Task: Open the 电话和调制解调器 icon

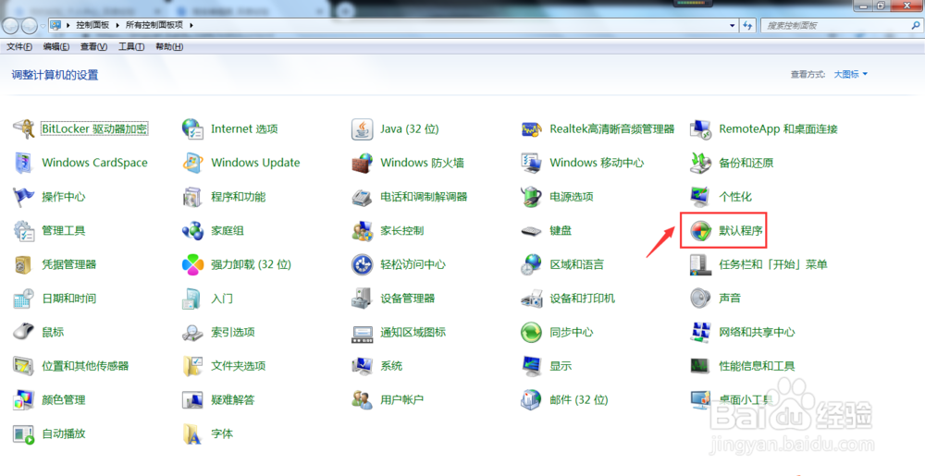Action: click(363, 197)
